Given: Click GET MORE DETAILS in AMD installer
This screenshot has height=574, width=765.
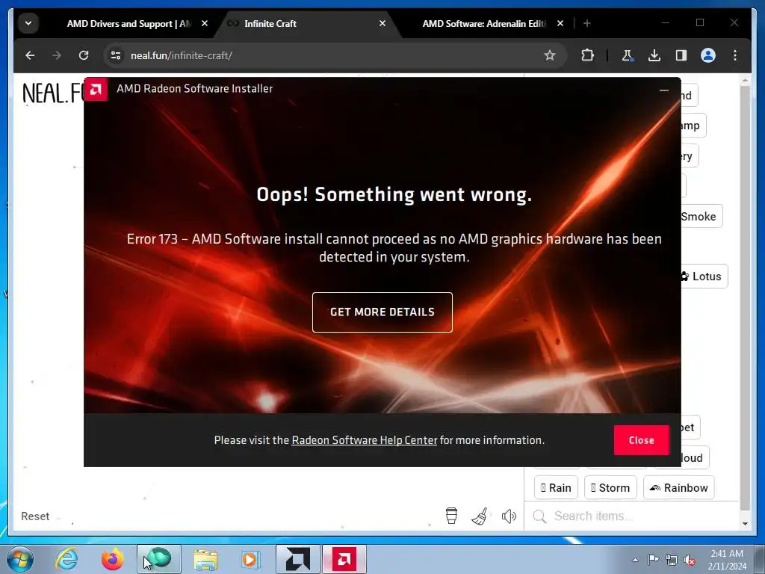Looking at the screenshot, I should [x=382, y=312].
